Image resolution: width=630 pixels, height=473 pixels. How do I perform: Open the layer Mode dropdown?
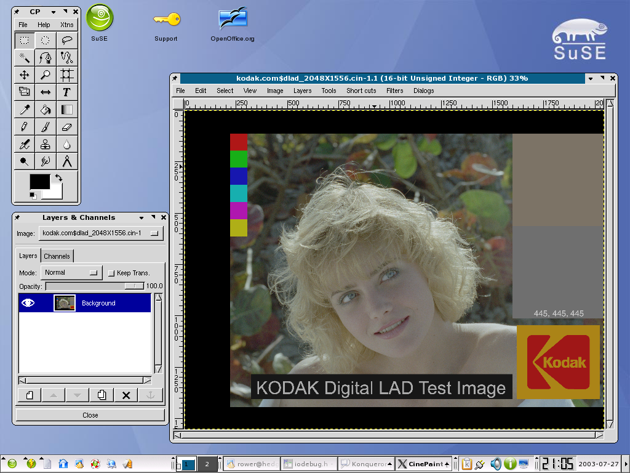click(71, 272)
